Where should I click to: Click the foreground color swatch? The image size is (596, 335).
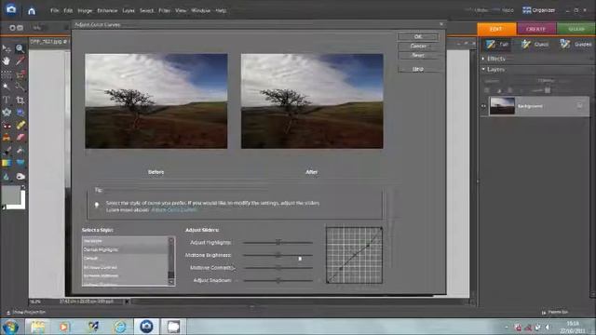pos(10,195)
